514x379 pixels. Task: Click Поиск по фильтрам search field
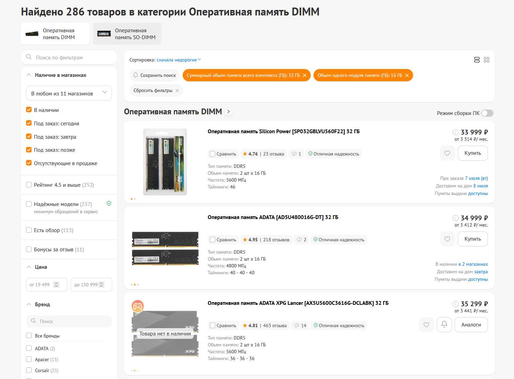(69, 57)
